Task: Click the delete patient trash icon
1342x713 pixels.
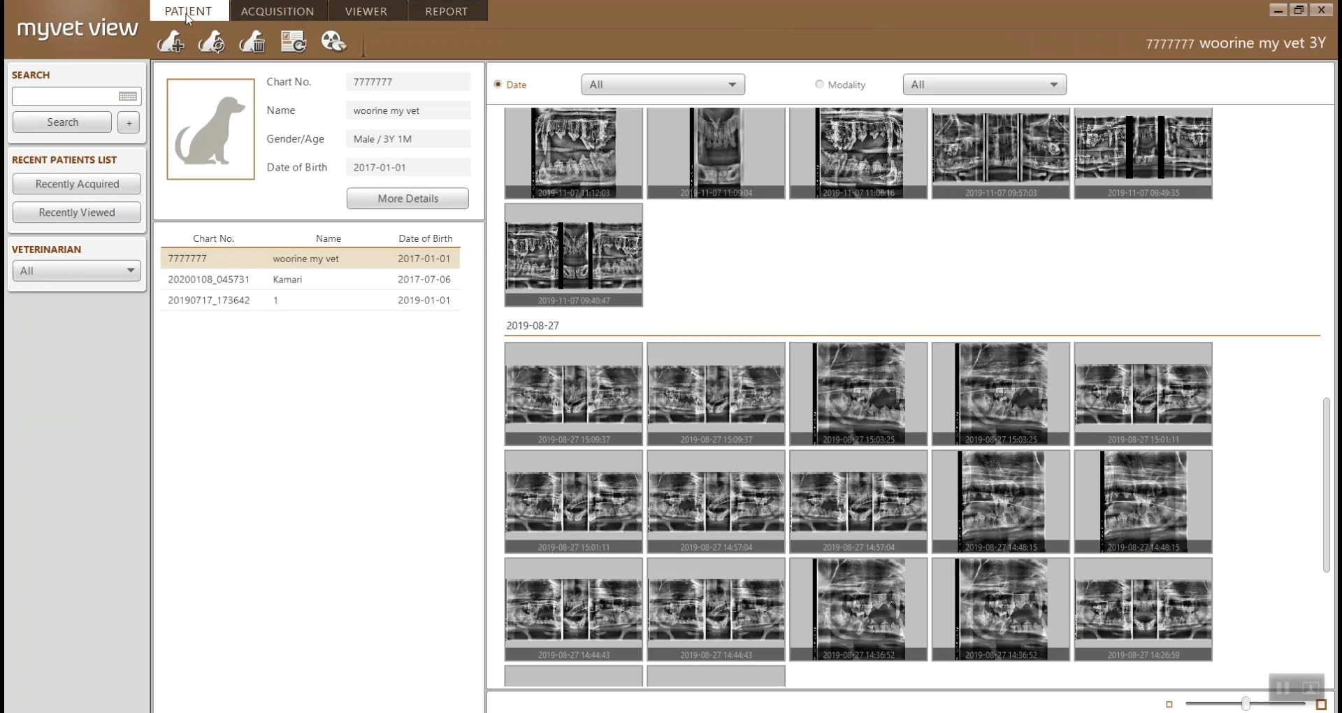Action: 252,42
